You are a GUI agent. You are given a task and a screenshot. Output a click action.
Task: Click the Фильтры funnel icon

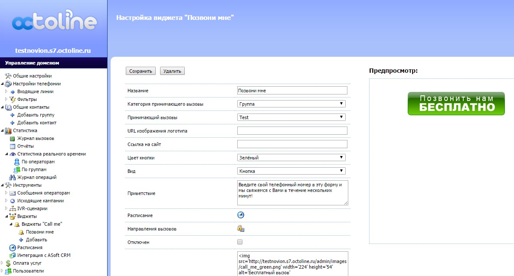coord(13,100)
